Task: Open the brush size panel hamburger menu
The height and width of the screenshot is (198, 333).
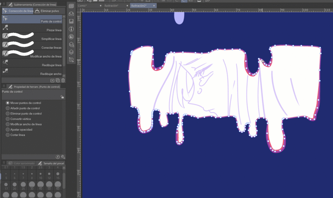Action: 4,163
